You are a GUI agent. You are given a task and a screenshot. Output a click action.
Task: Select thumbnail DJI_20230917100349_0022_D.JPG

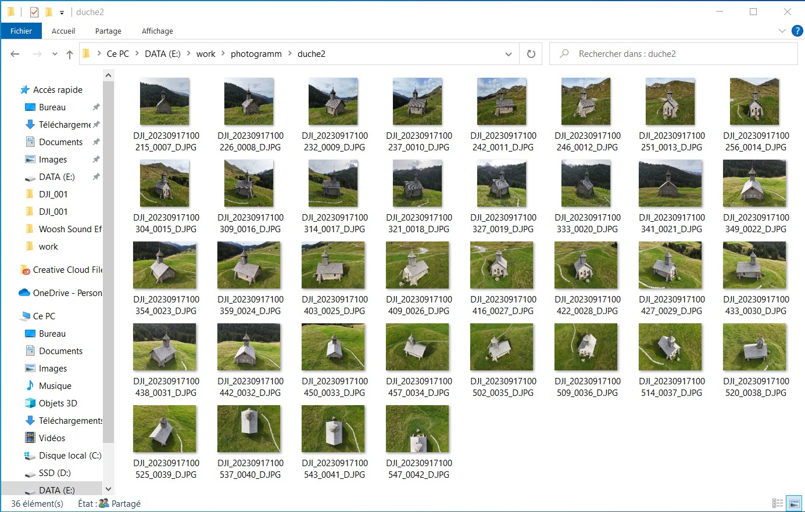point(754,183)
